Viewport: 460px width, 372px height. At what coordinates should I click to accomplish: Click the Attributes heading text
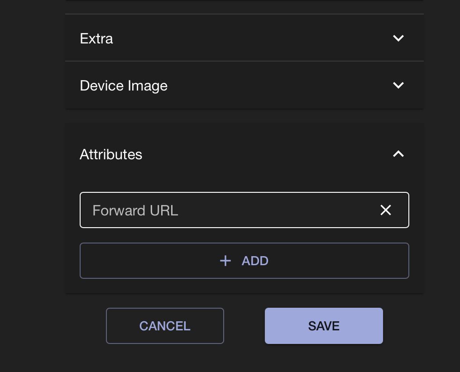(x=111, y=154)
